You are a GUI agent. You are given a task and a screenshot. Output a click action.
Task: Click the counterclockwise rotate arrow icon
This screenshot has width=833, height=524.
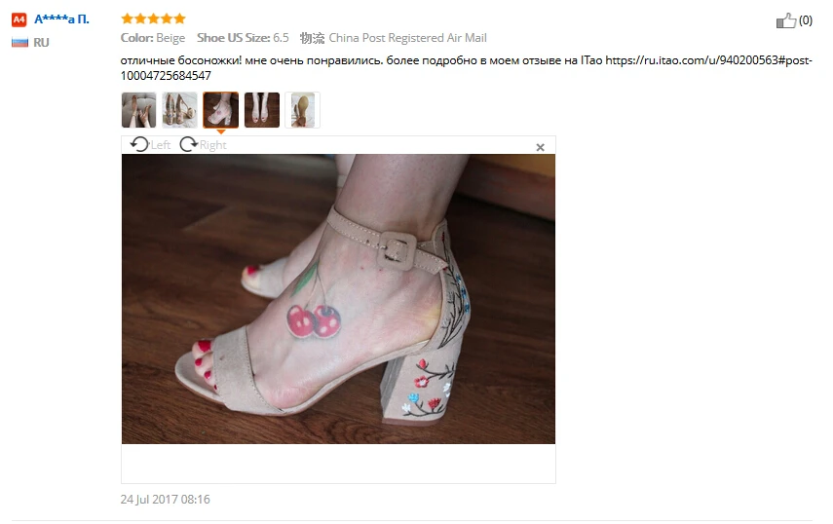[x=139, y=144]
